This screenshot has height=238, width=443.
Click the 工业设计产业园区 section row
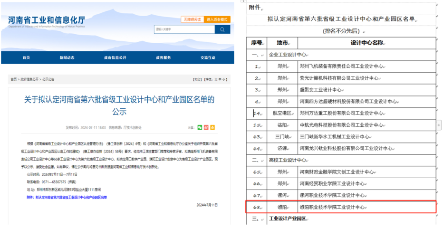[x=341, y=219]
